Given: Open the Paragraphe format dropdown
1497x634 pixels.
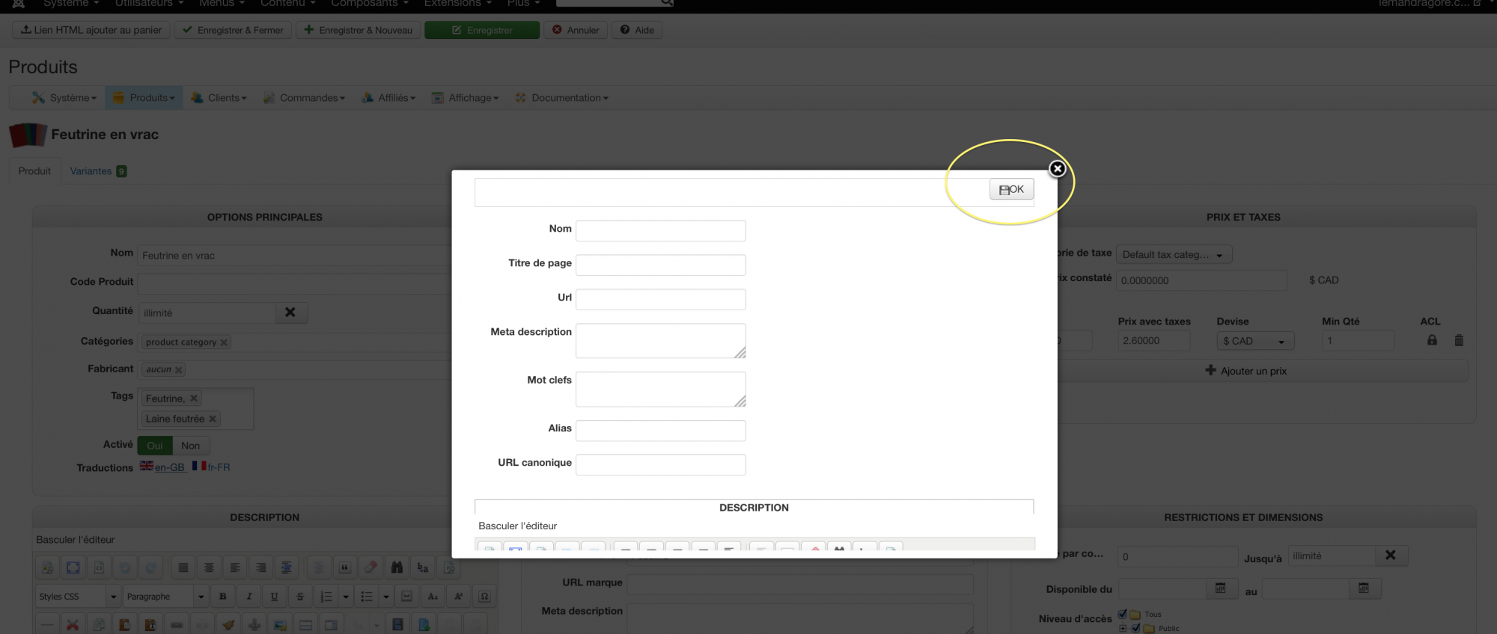Looking at the screenshot, I should [165, 597].
